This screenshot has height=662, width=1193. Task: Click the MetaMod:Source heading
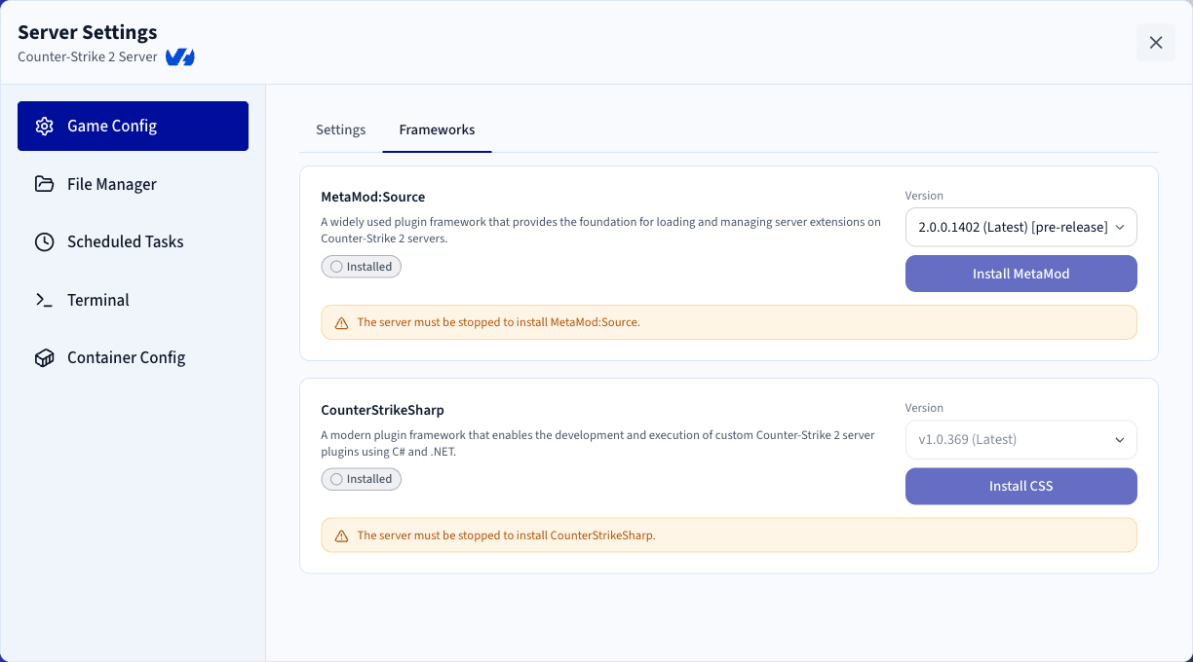(x=373, y=197)
